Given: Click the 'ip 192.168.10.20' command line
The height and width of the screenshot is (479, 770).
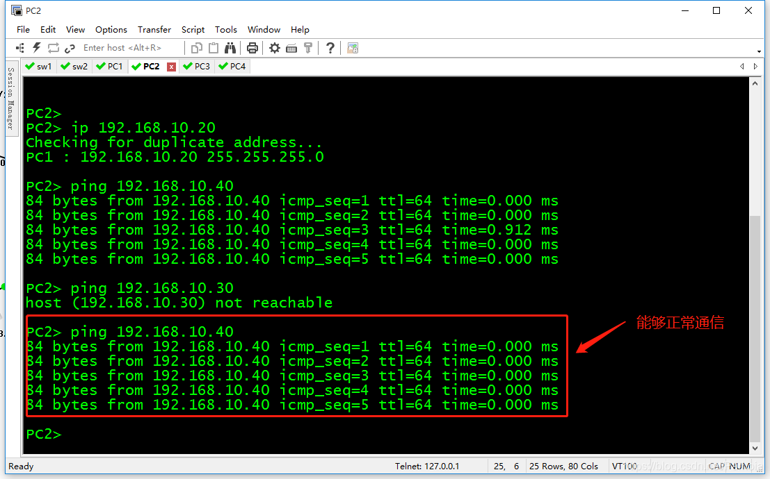Looking at the screenshot, I should click(121, 128).
